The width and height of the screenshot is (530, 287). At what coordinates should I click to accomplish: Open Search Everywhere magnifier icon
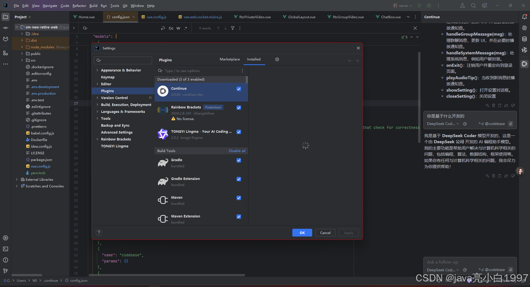[473, 6]
